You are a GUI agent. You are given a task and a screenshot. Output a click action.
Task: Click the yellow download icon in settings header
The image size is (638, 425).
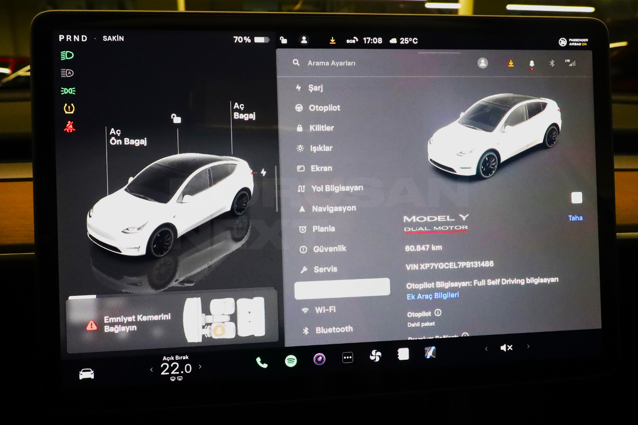511,63
